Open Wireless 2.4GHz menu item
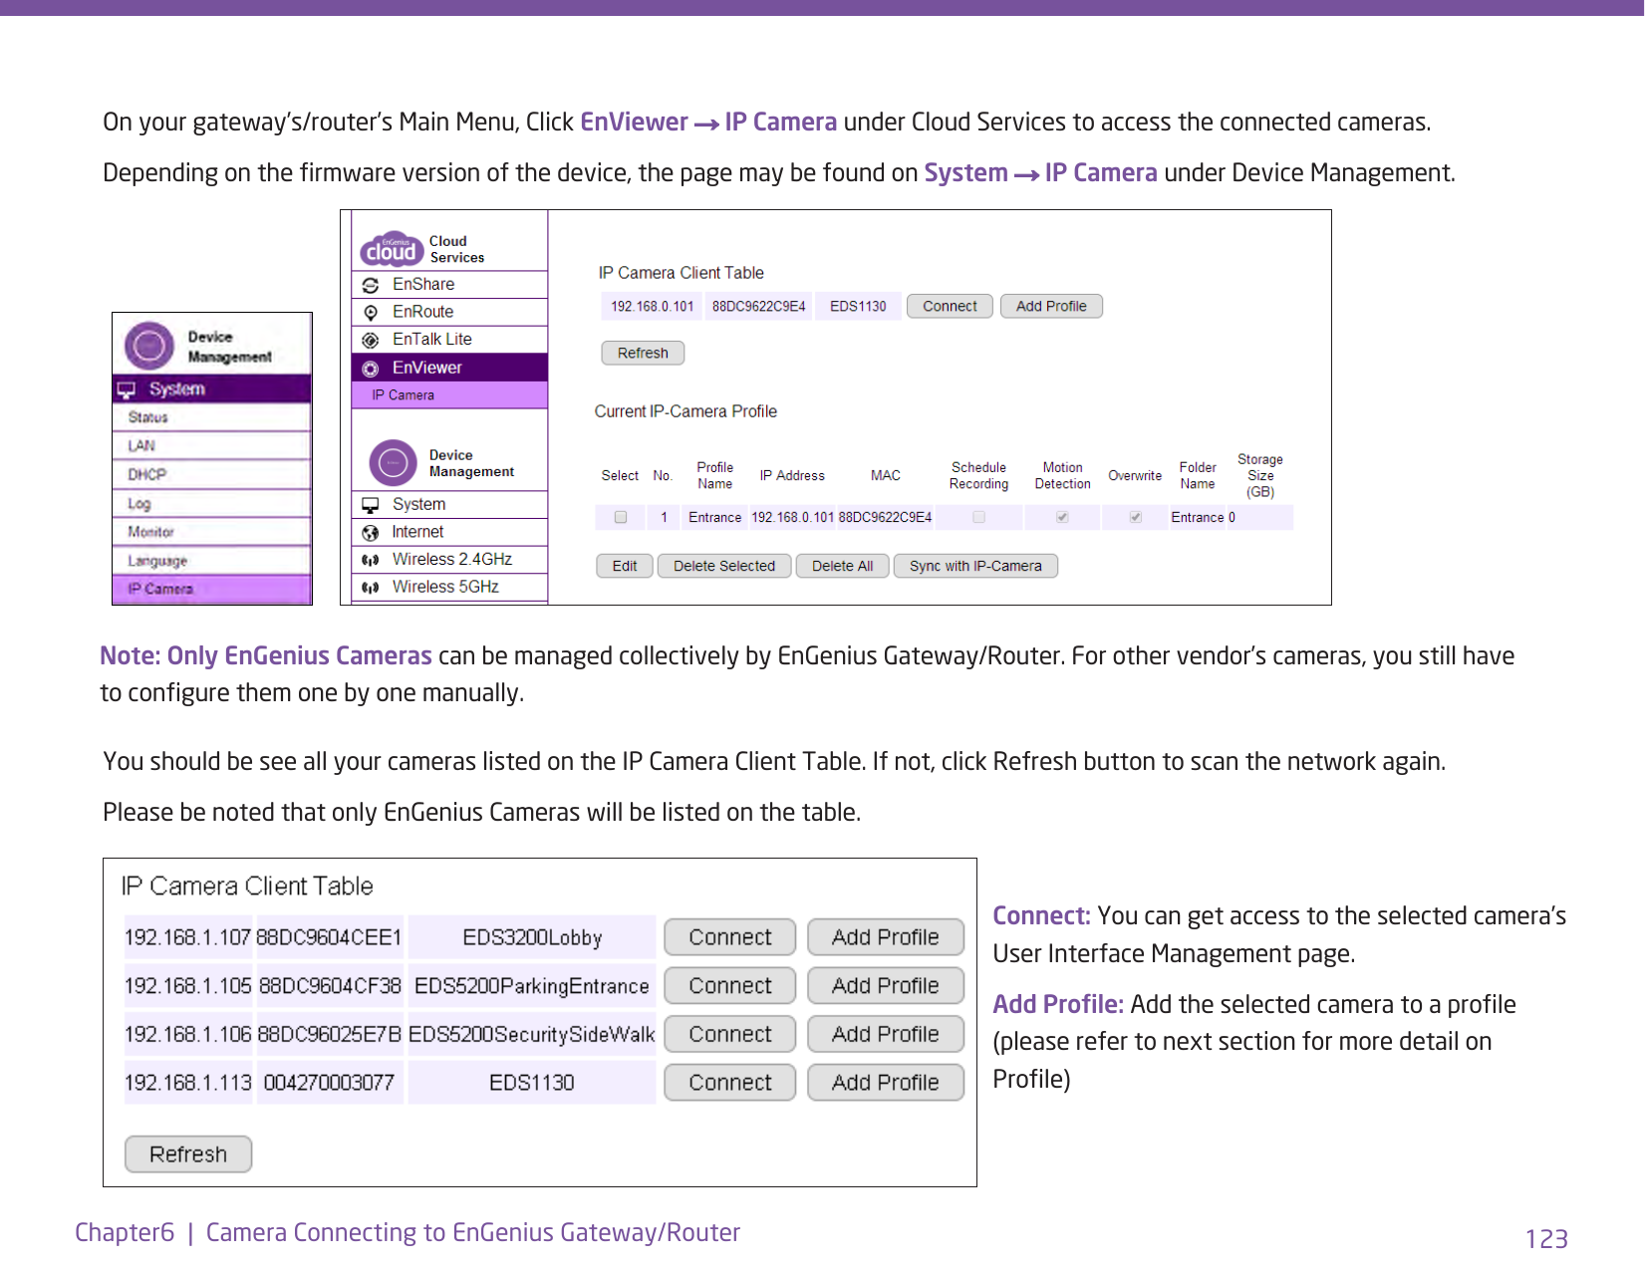The width and height of the screenshot is (1645, 1270). point(449,560)
